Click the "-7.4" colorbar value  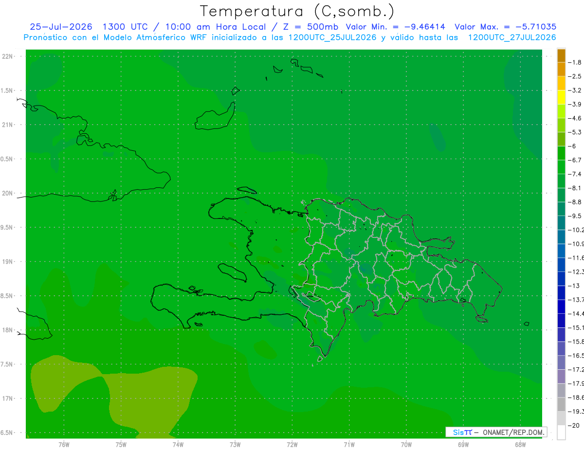(575, 174)
